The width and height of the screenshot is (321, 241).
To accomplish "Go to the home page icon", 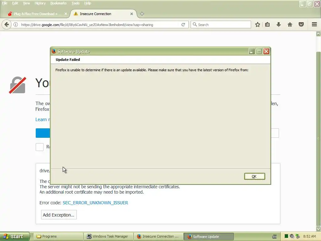I will point(290,24).
